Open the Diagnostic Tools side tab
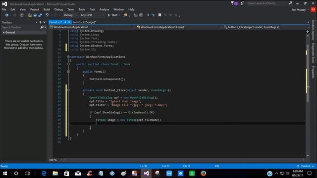Image resolution: width=317 pixels, height=178 pixels. (x=313, y=53)
